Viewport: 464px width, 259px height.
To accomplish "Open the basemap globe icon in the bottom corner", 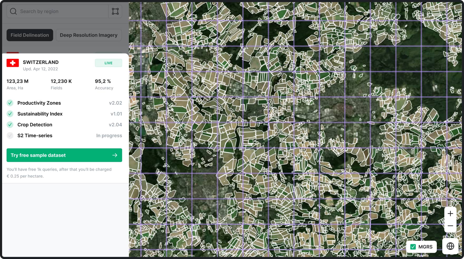I will click(450, 246).
